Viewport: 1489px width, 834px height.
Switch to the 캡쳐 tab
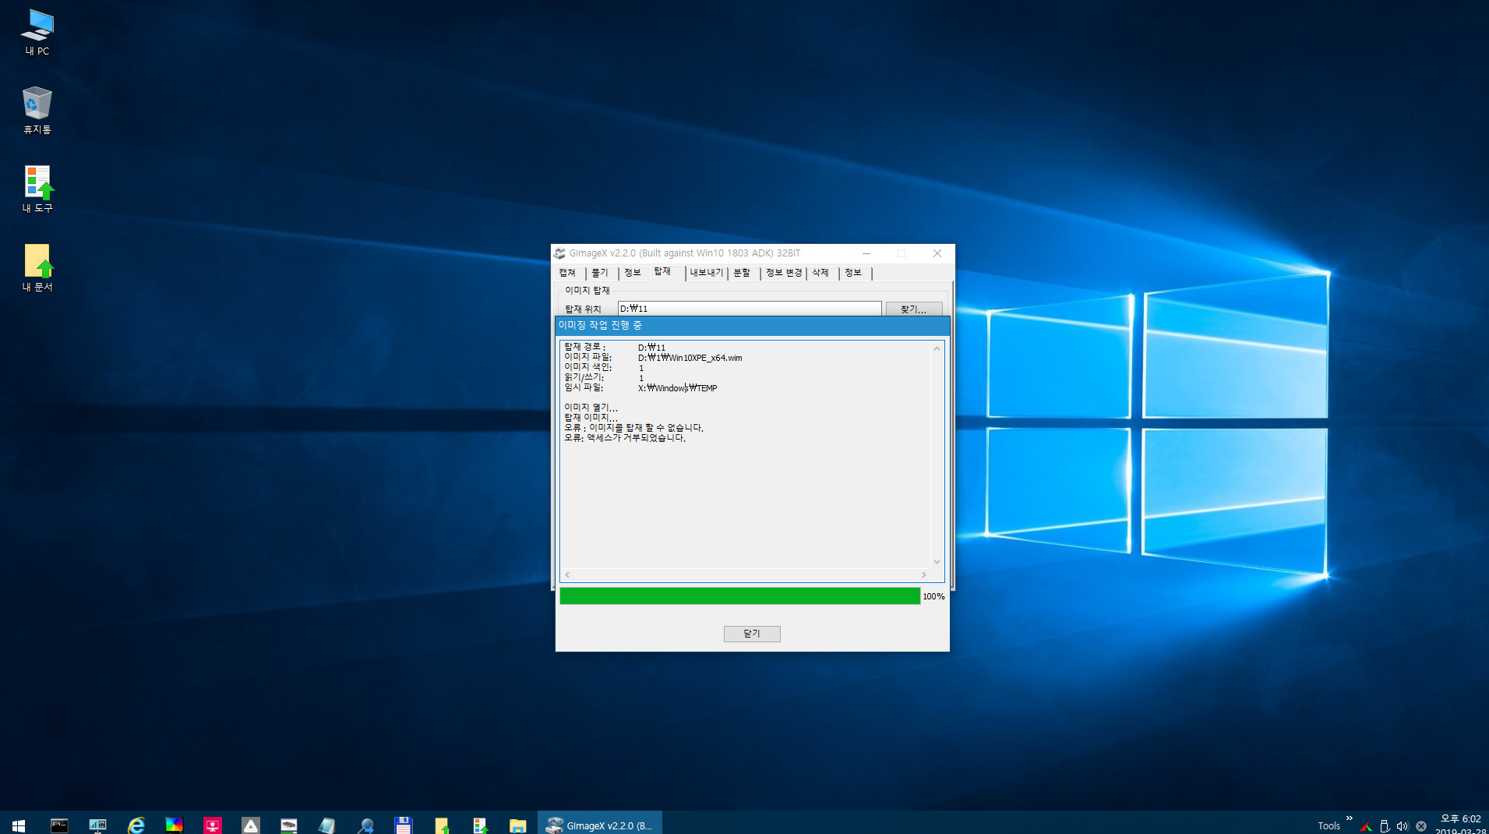(567, 273)
